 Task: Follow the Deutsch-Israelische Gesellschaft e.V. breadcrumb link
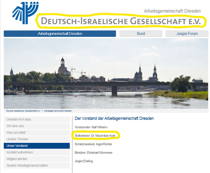[x=23, y=111]
